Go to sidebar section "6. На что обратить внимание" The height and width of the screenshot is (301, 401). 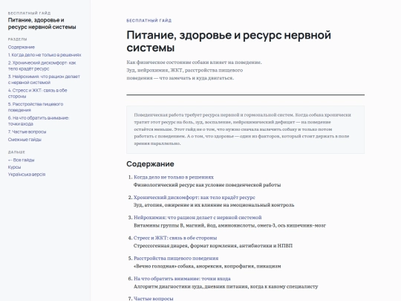tap(39, 121)
